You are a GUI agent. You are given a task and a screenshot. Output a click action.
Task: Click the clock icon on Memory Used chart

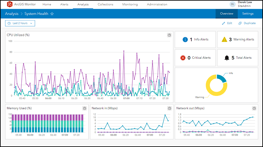(85, 108)
